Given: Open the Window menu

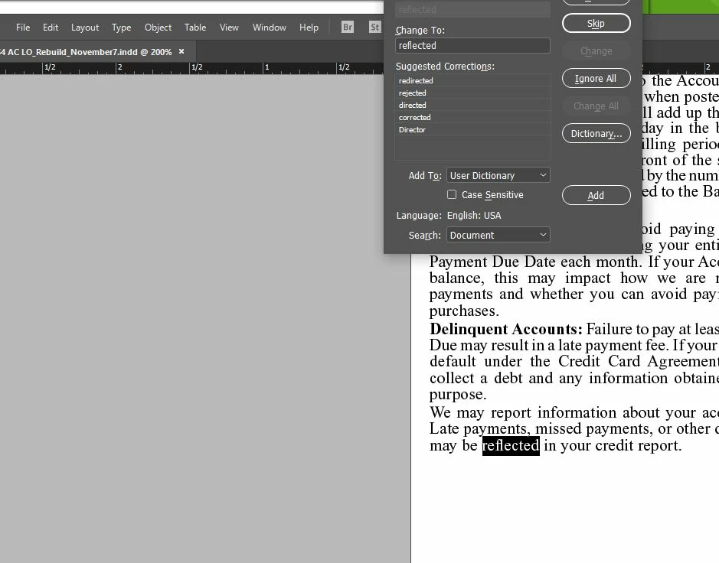Looking at the screenshot, I should 270,28.
